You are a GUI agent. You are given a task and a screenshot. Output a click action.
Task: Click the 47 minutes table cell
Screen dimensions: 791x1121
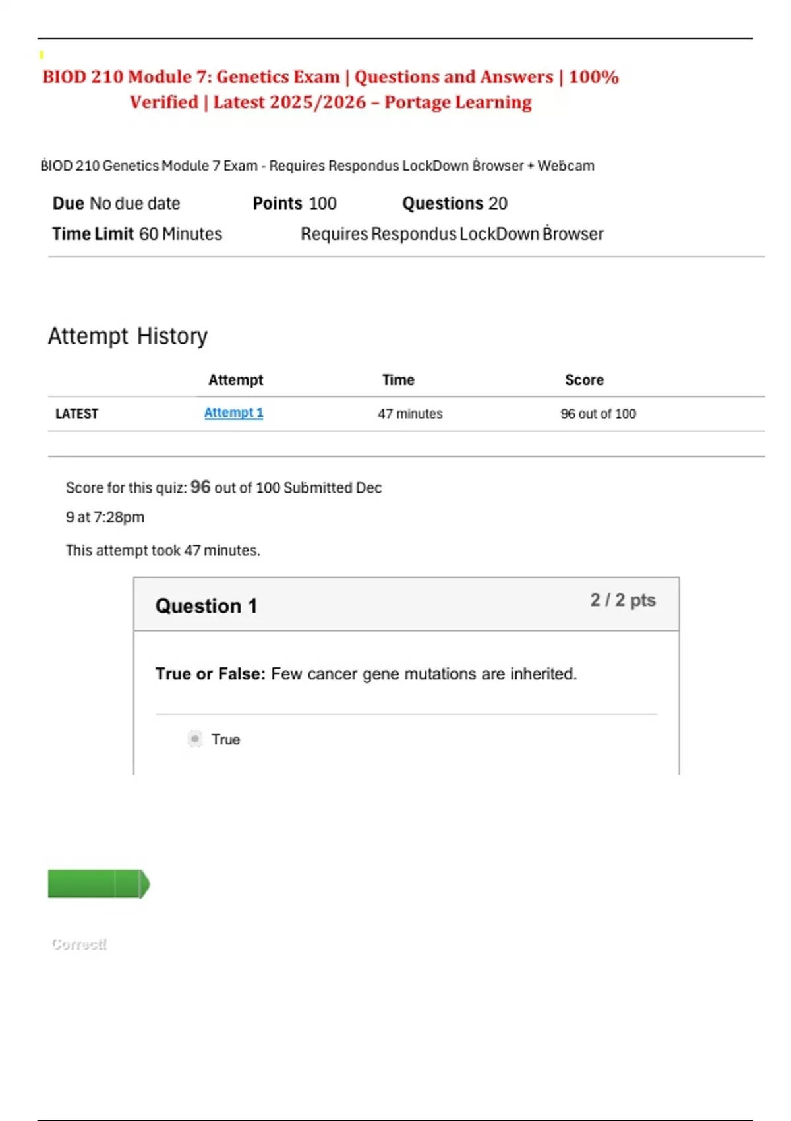point(410,414)
